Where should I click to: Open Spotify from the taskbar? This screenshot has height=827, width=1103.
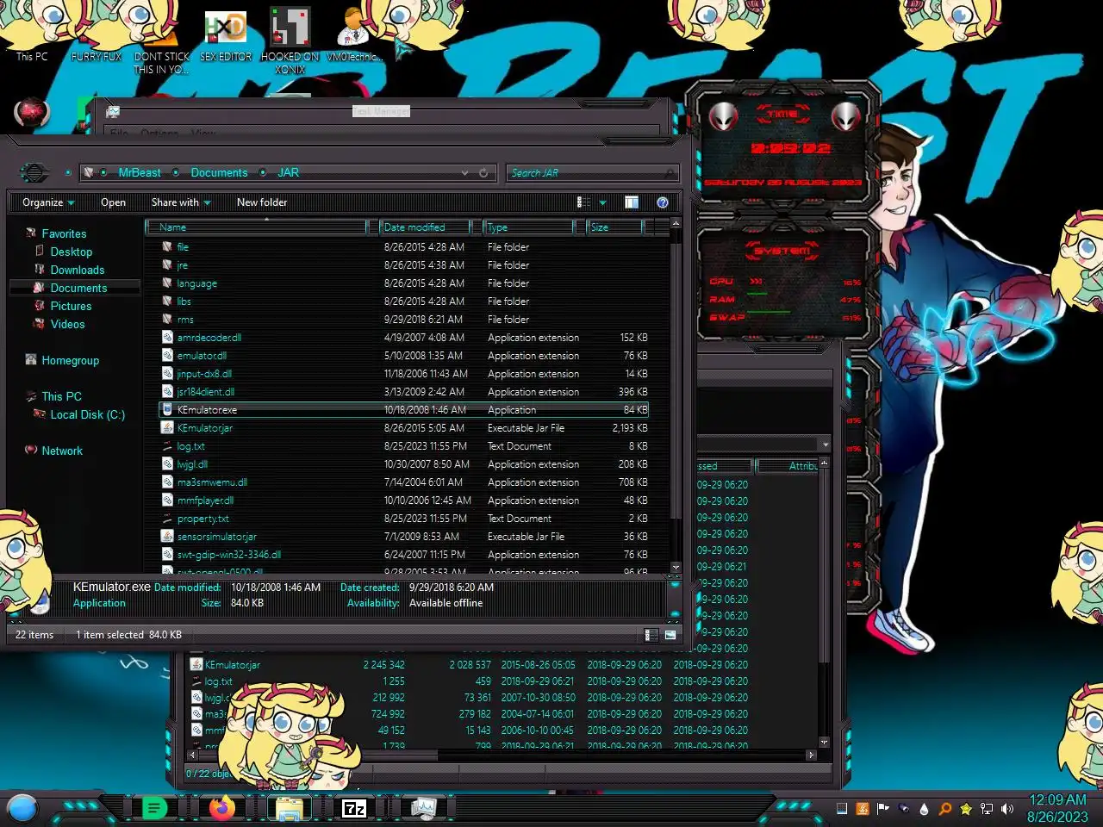(x=154, y=809)
